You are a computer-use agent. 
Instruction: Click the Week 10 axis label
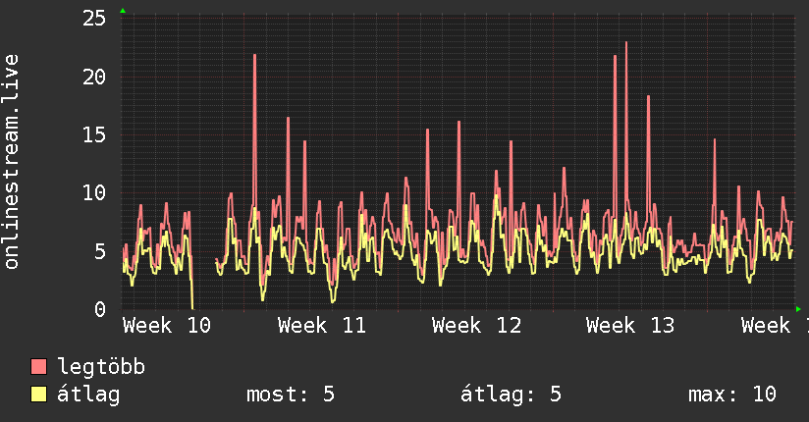click(167, 326)
